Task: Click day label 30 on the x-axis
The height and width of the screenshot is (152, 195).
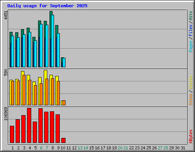Action: [177, 148]
